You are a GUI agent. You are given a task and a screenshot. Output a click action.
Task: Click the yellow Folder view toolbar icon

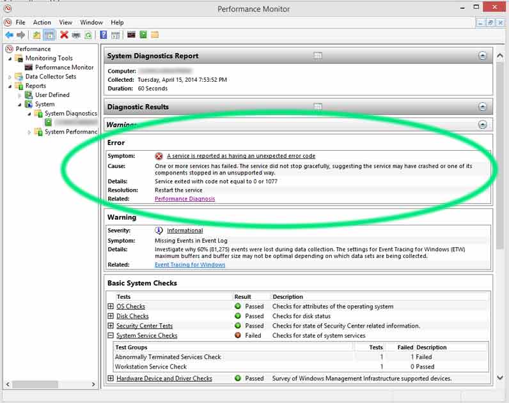(x=155, y=34)
